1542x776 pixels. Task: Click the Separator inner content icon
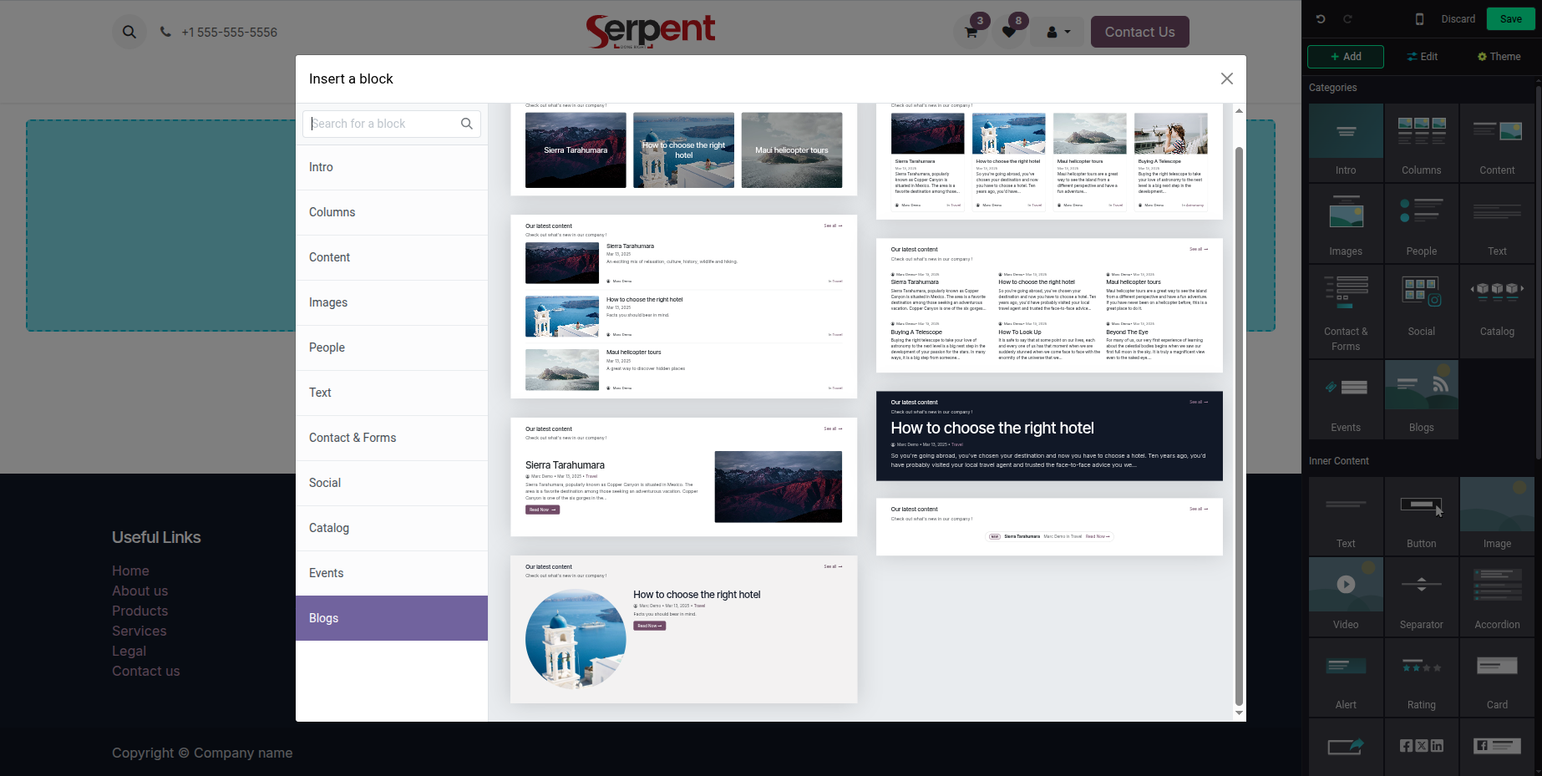coord(1422,597)
